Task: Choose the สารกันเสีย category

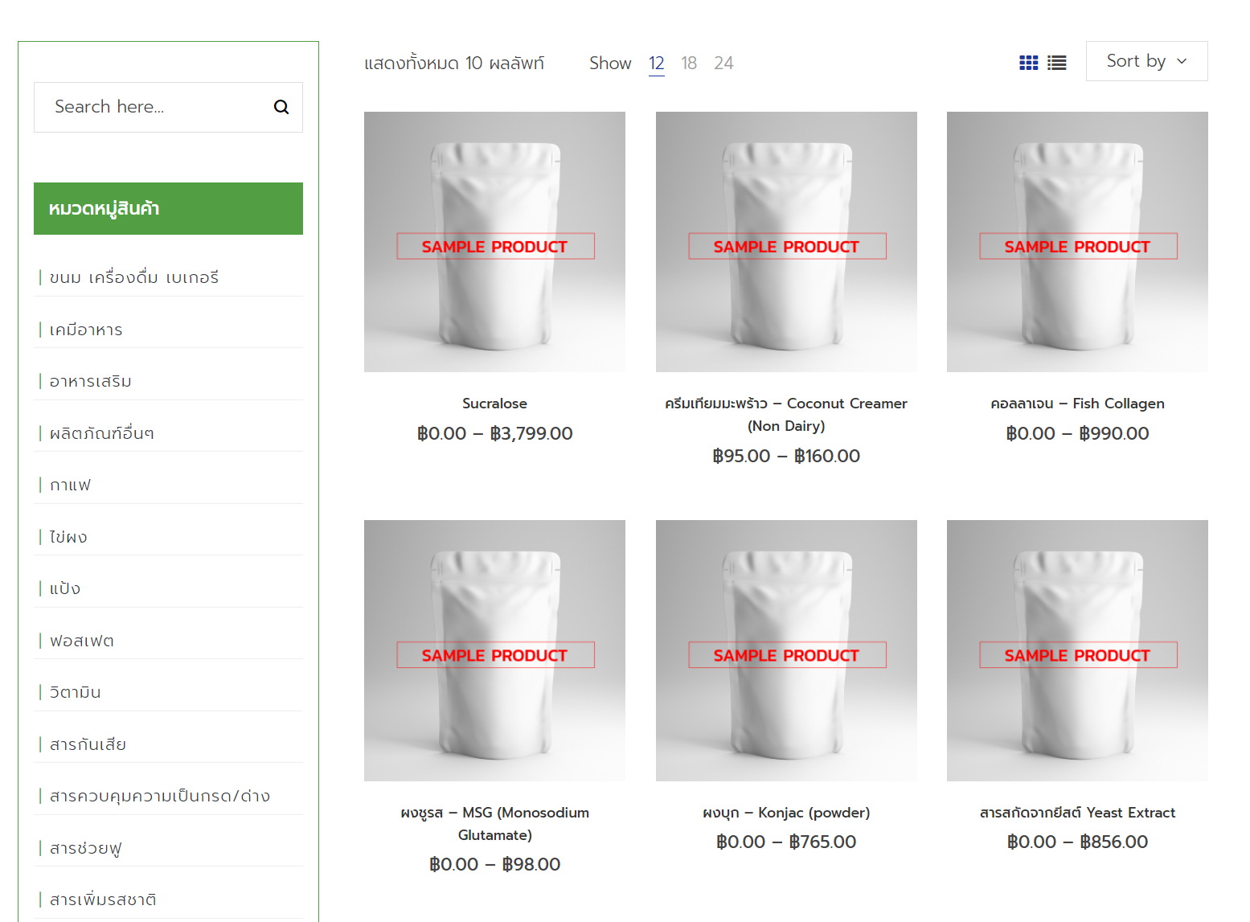Action: (88, 744)
